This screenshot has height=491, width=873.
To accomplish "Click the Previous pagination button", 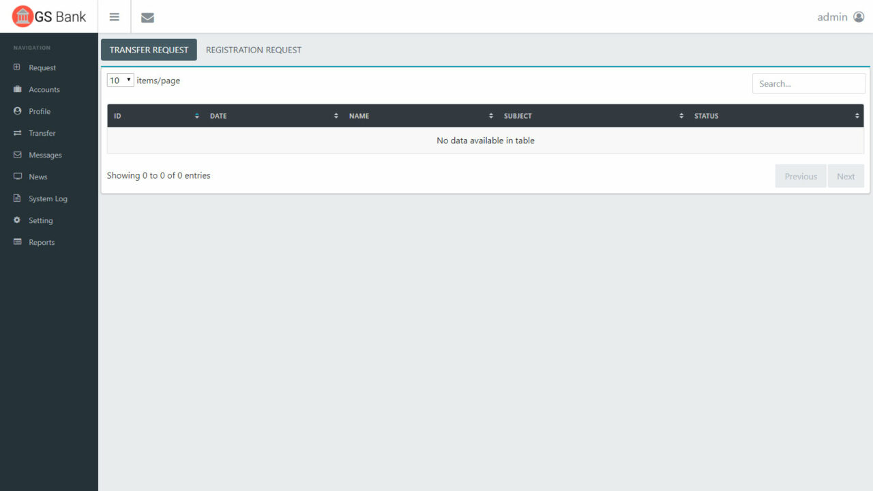I will click(x=800, y=176).
